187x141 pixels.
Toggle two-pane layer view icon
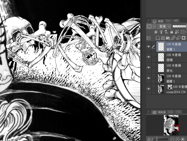click(149, 38)
